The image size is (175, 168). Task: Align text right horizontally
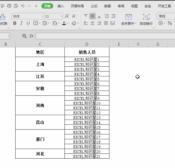[x=99, y=23]
